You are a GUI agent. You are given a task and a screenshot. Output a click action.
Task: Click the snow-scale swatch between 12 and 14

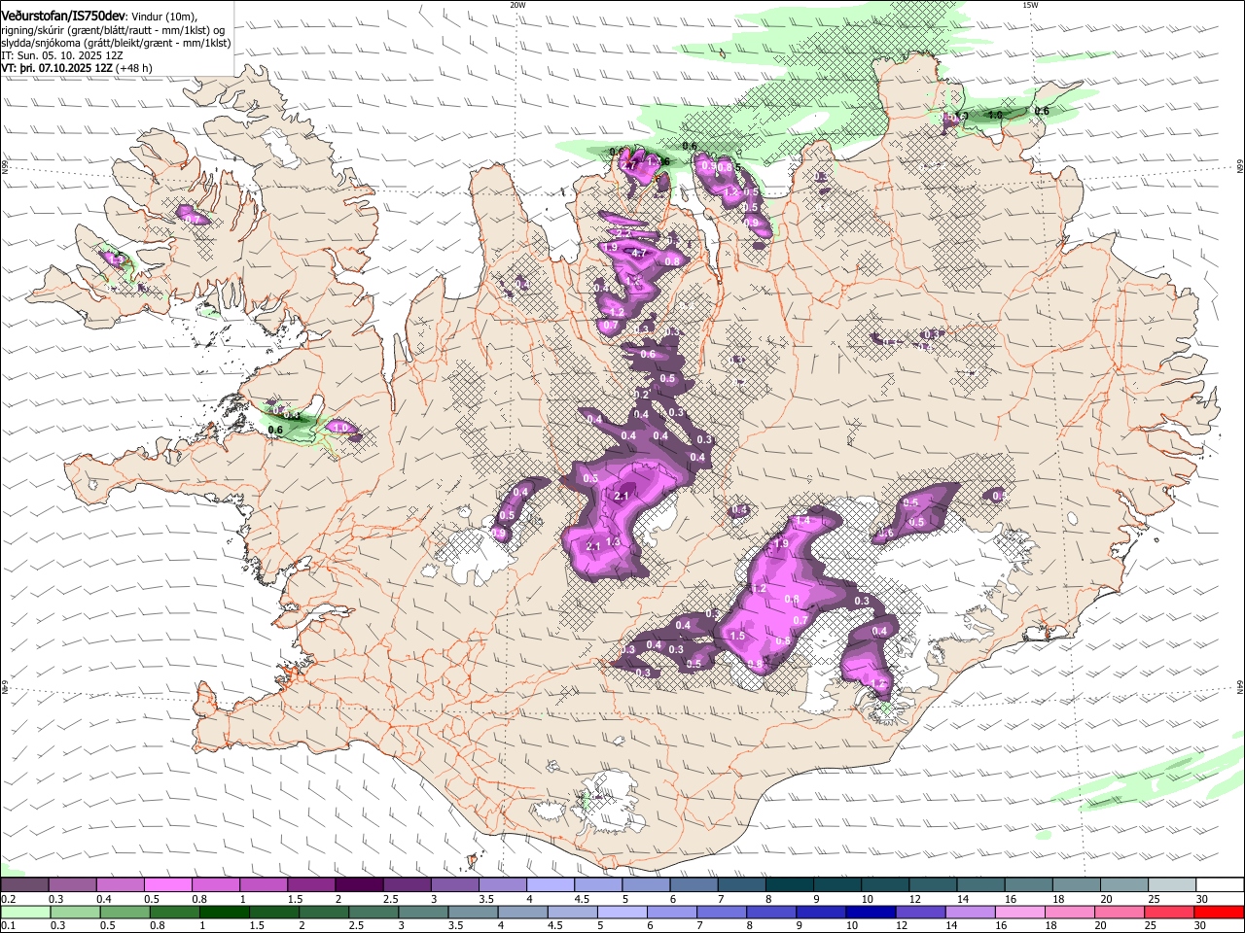coord(933,885)
